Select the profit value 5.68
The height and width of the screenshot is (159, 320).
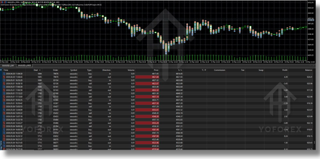pos(286,97)
